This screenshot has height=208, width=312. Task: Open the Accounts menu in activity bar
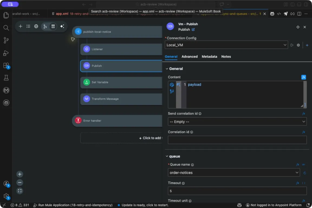point(6,184)
